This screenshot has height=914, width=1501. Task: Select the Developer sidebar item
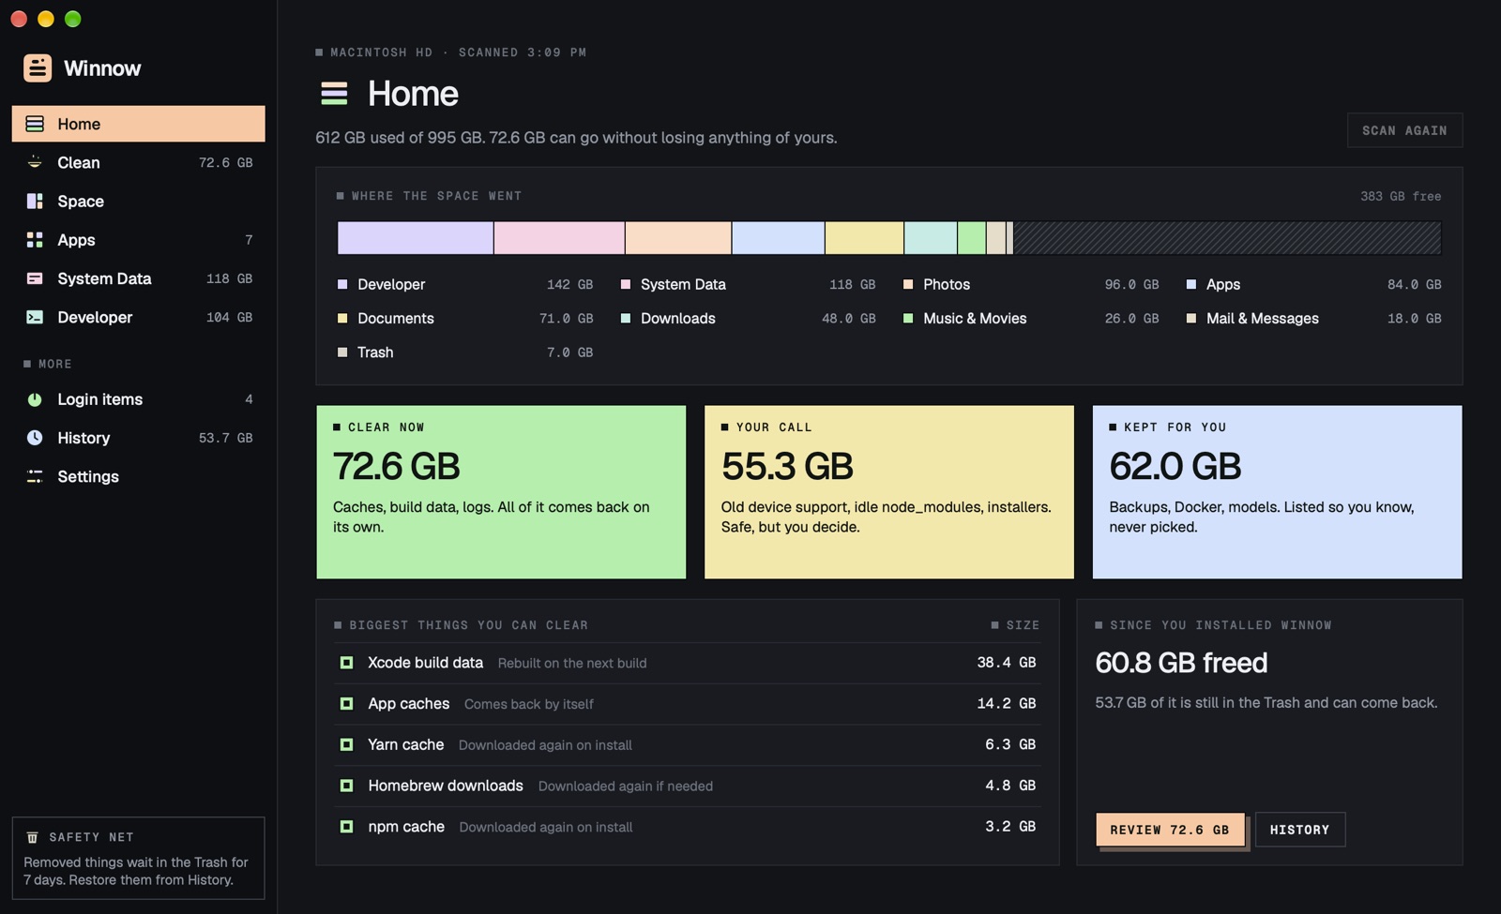pyautogui.click(x=139, y=317)
